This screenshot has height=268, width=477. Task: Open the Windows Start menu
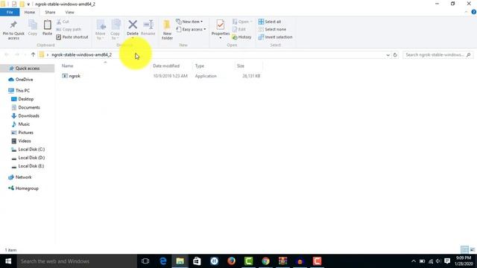pyautogui.click(x=8, y=261)
